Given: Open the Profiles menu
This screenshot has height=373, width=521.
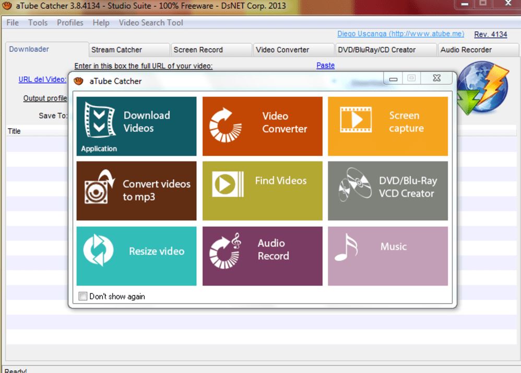Looking at the screenshot, I should 70,23.
